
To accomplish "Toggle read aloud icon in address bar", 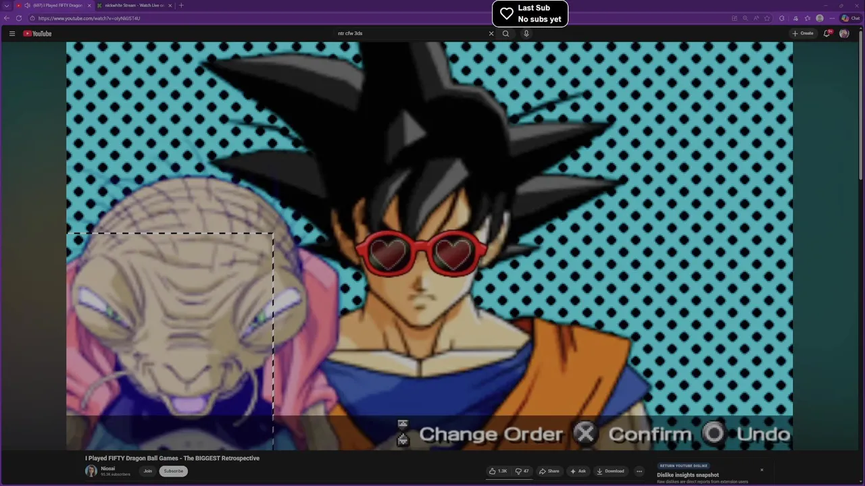I will coord(757,18).
